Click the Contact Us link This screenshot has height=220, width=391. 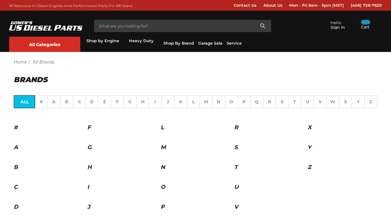[245, 5]
